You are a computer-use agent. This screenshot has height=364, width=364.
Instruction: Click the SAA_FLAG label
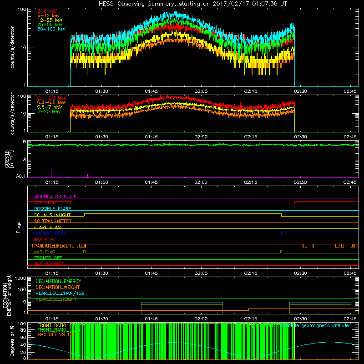tap(45, 239)
